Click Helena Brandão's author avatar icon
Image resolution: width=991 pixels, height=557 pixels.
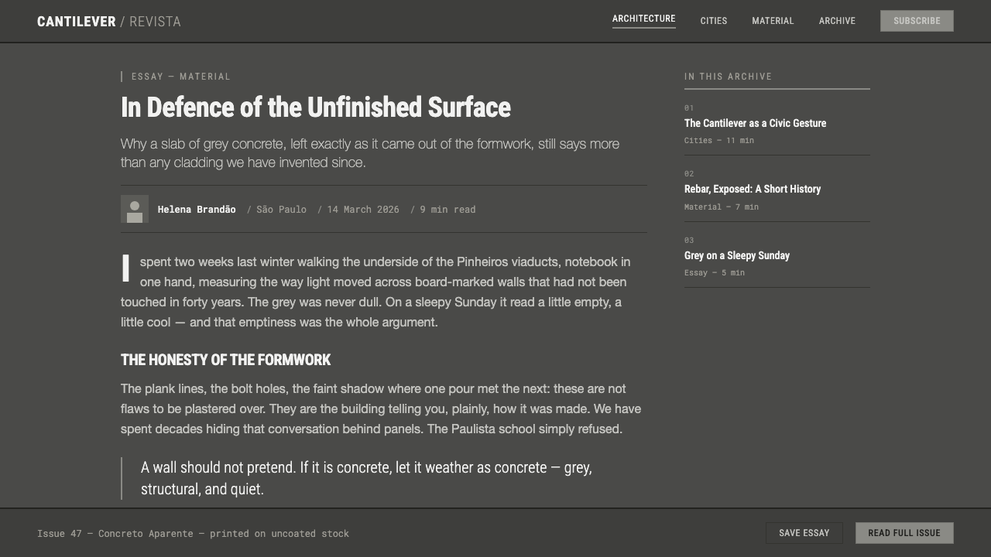(135, 209)
